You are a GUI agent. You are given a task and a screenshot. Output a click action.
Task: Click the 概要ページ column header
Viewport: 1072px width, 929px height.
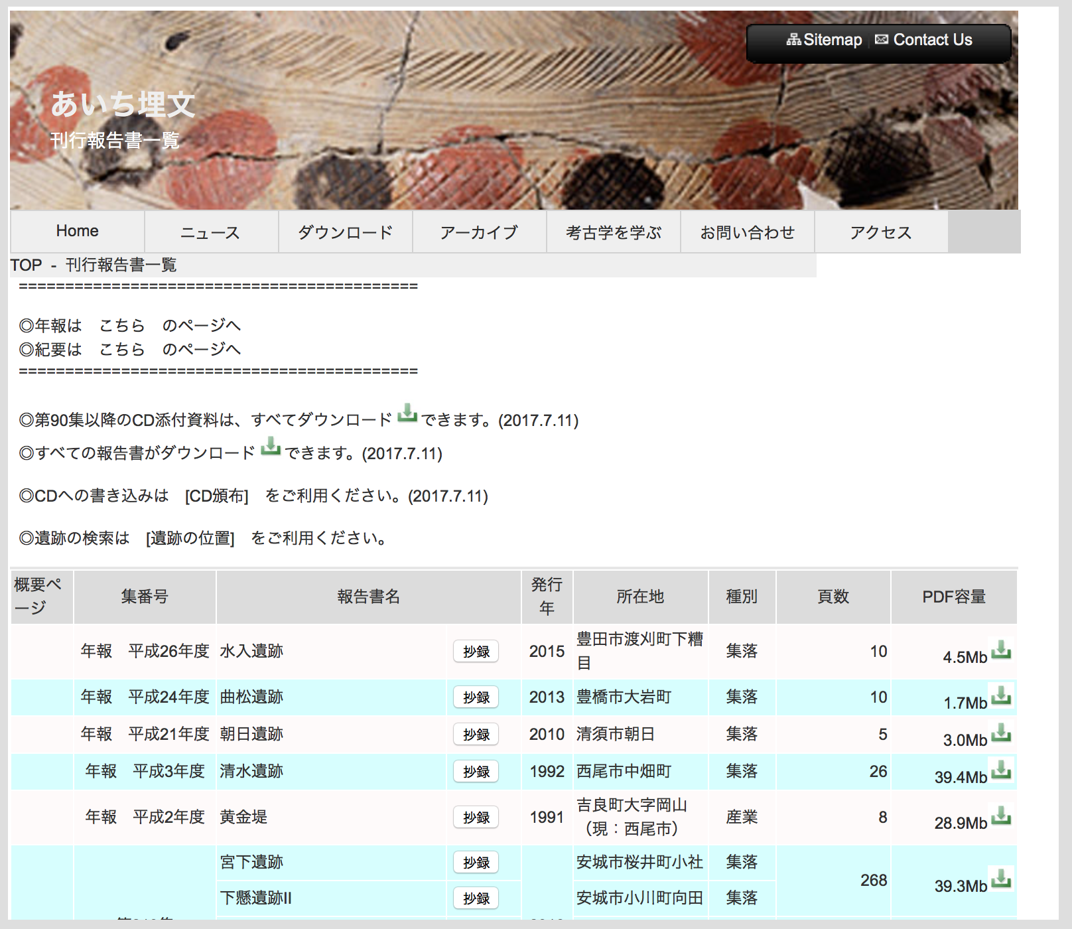[41, 597]
